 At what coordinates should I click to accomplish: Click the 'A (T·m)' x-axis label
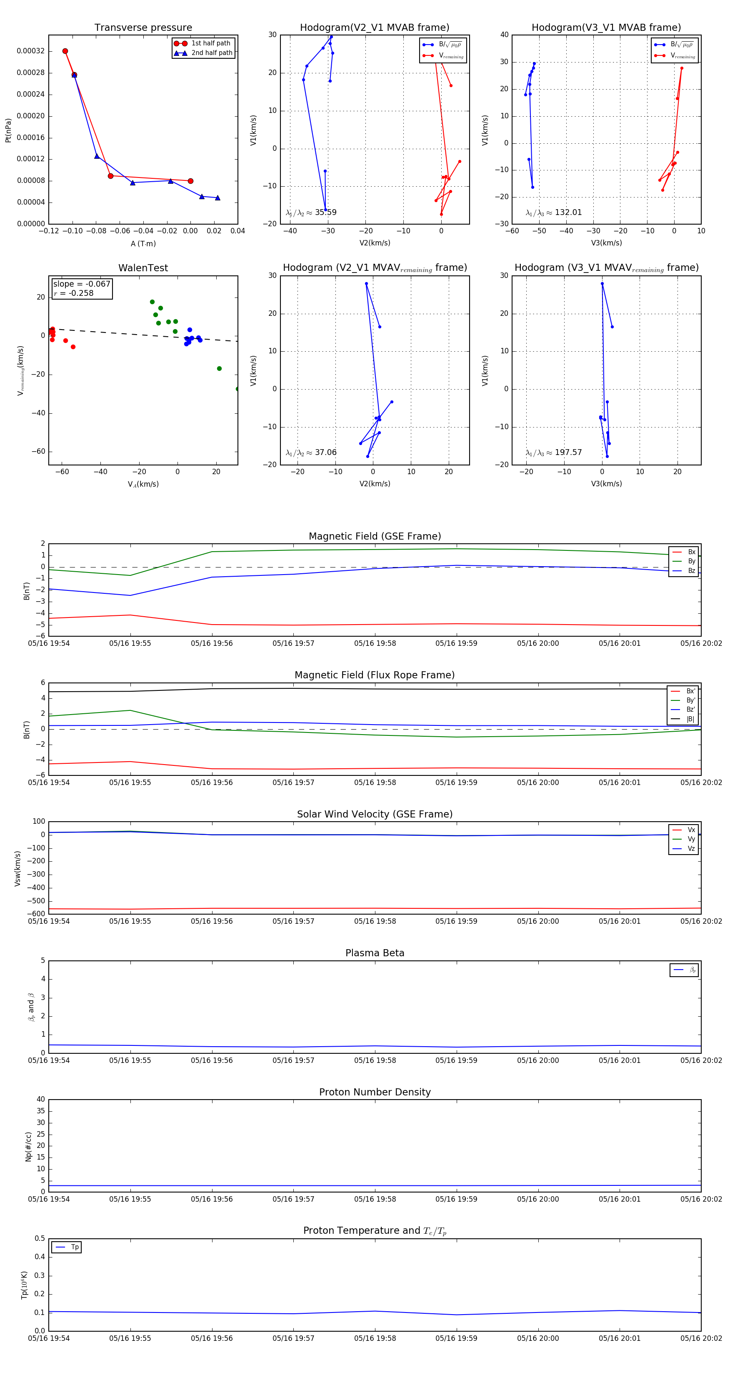click(x=143, y=243)
